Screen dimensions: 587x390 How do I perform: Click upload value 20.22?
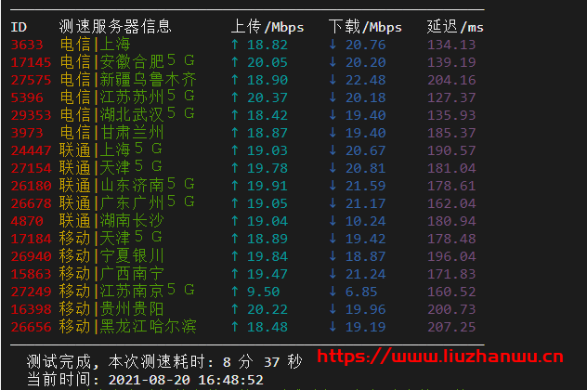pos(267,309)
